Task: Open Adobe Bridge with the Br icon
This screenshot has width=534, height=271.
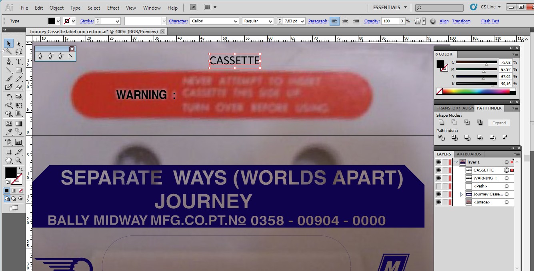Action: pyautogui.click(x=193, y=7)
